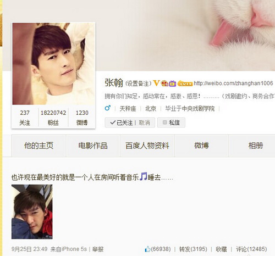
Task: Click the membership crown badge icon
Action: coord(164,84)
